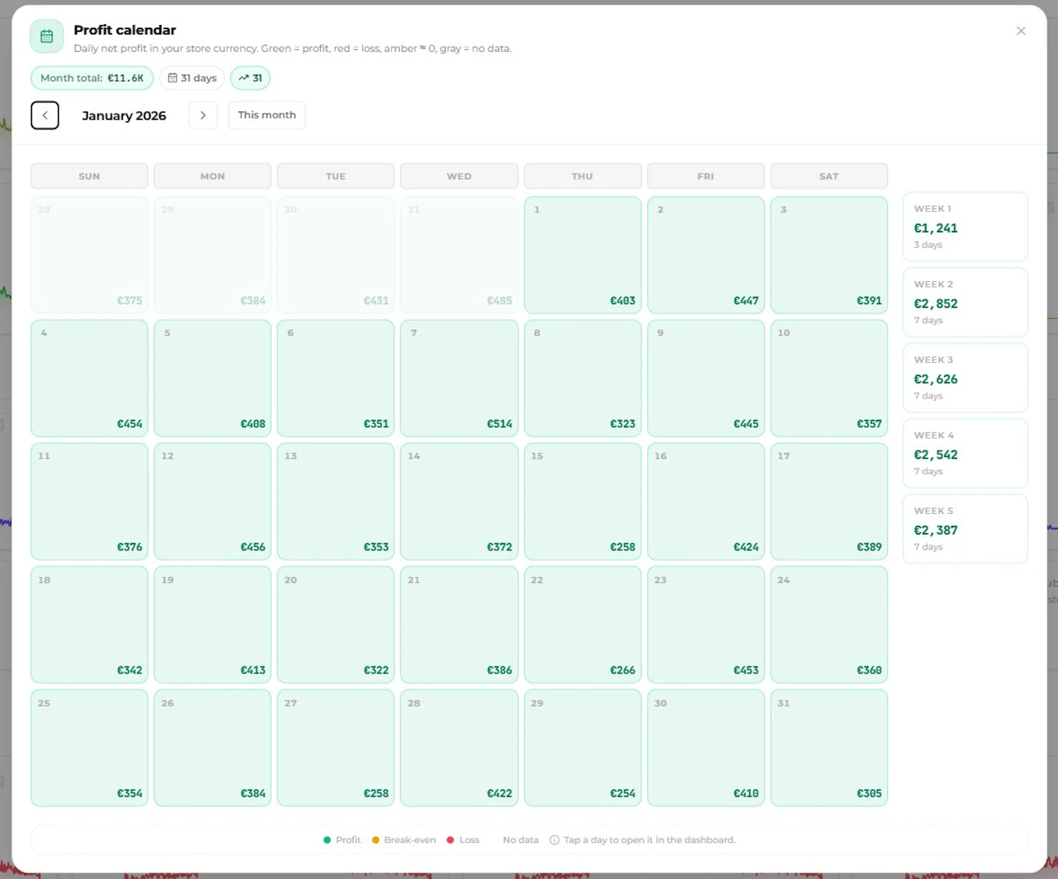Close the Profit calendar dialog

[1021, 31]
